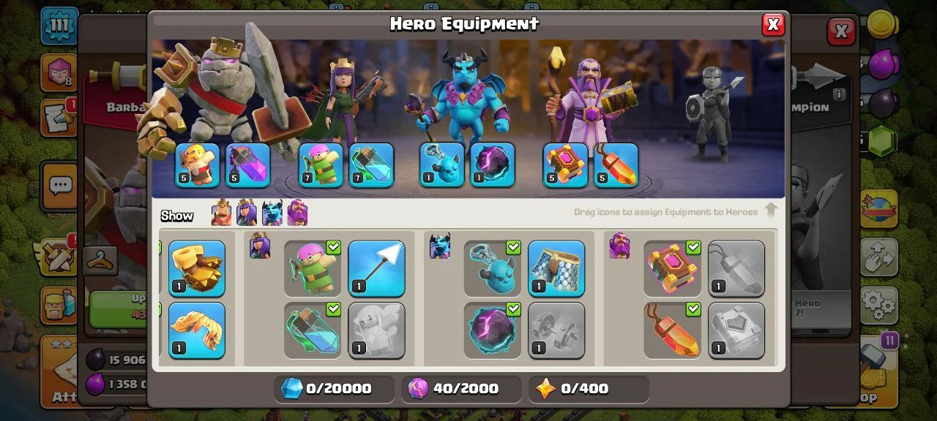Image resolution: width=937 pixels, height=421 pixels.
Task: Select the blue scale tunic equipment
Action: click(556, 268)
